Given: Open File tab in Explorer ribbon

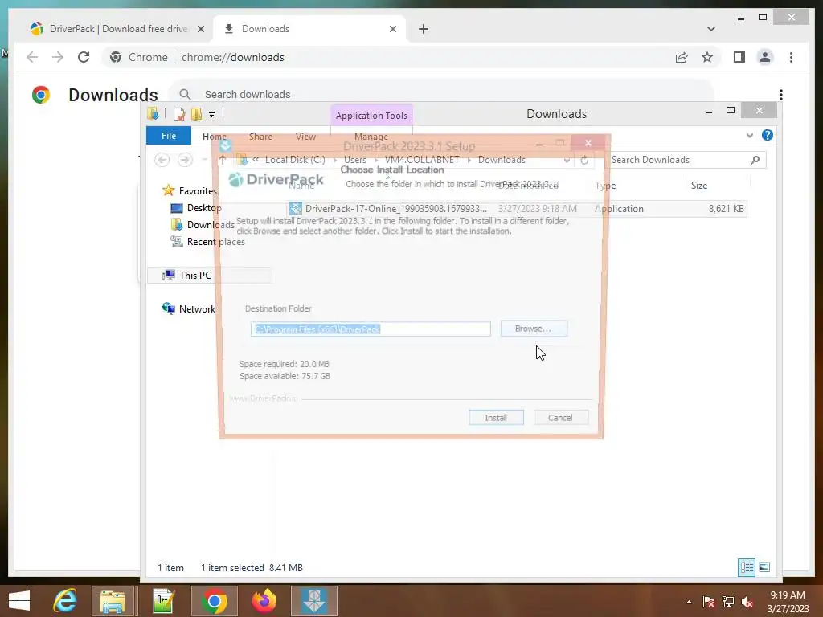Looking at the screenshot, I should (169, 136).
